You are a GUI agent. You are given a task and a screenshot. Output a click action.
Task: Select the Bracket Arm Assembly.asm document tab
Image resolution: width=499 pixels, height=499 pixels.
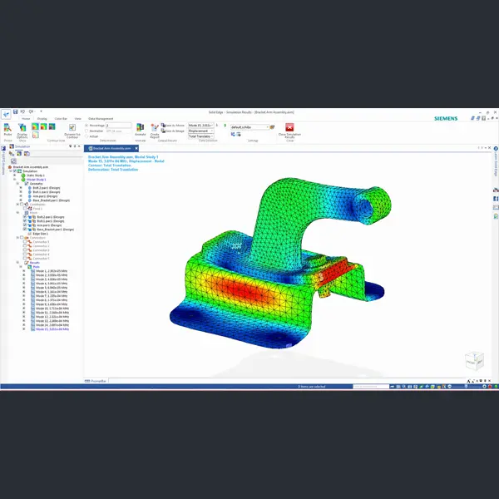110,148
